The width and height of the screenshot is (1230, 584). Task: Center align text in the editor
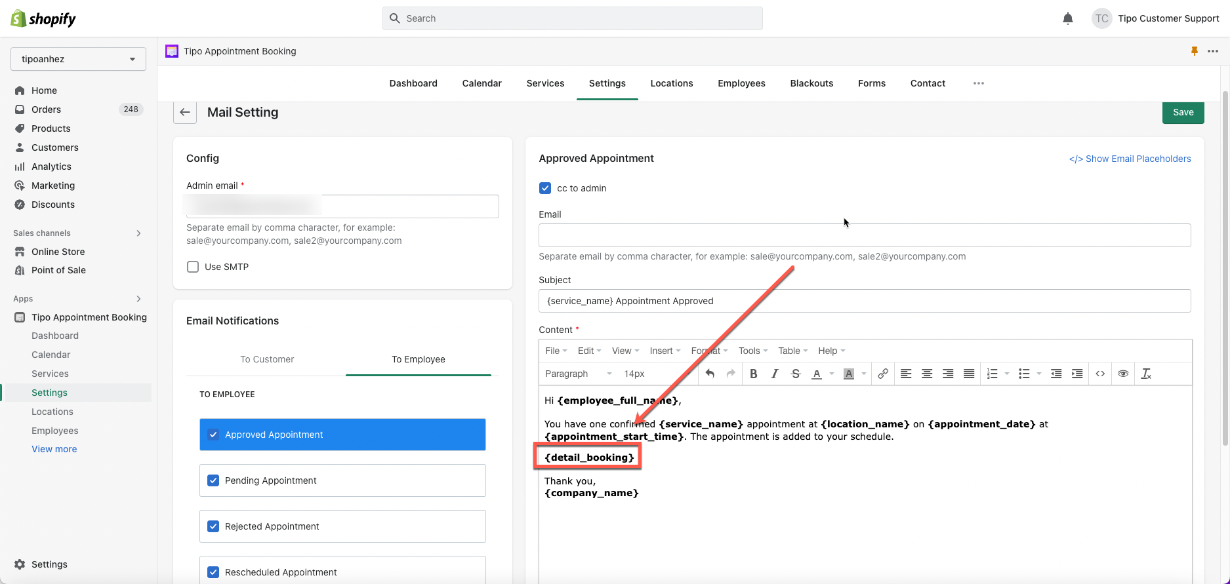927,374
